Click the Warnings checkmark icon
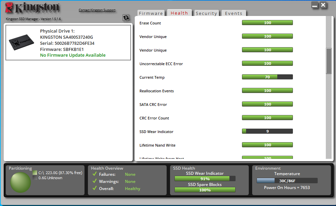 click(x=94, y=181)
